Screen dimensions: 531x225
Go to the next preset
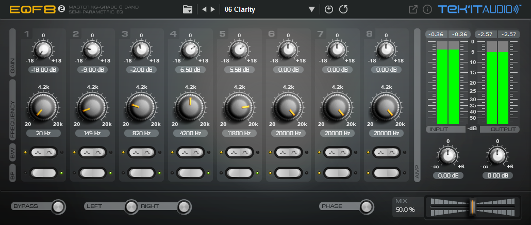pyautogui.click(x=213, y=9)
